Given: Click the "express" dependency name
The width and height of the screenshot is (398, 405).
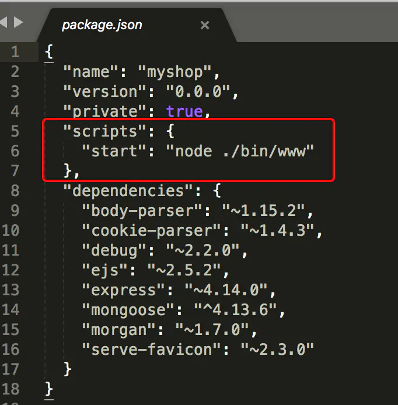Looking at the screenshot, I should tap(124, 290).
